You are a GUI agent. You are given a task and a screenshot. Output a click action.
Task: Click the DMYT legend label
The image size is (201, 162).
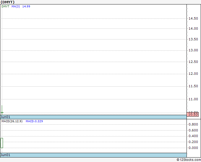tap(5, 7)
